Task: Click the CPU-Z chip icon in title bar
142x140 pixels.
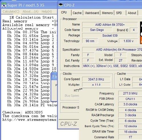Action: tap(60, 5)
